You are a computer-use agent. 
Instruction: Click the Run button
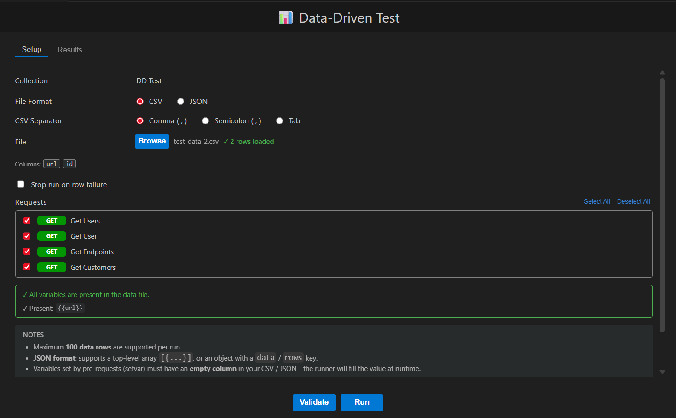point(362,402)
